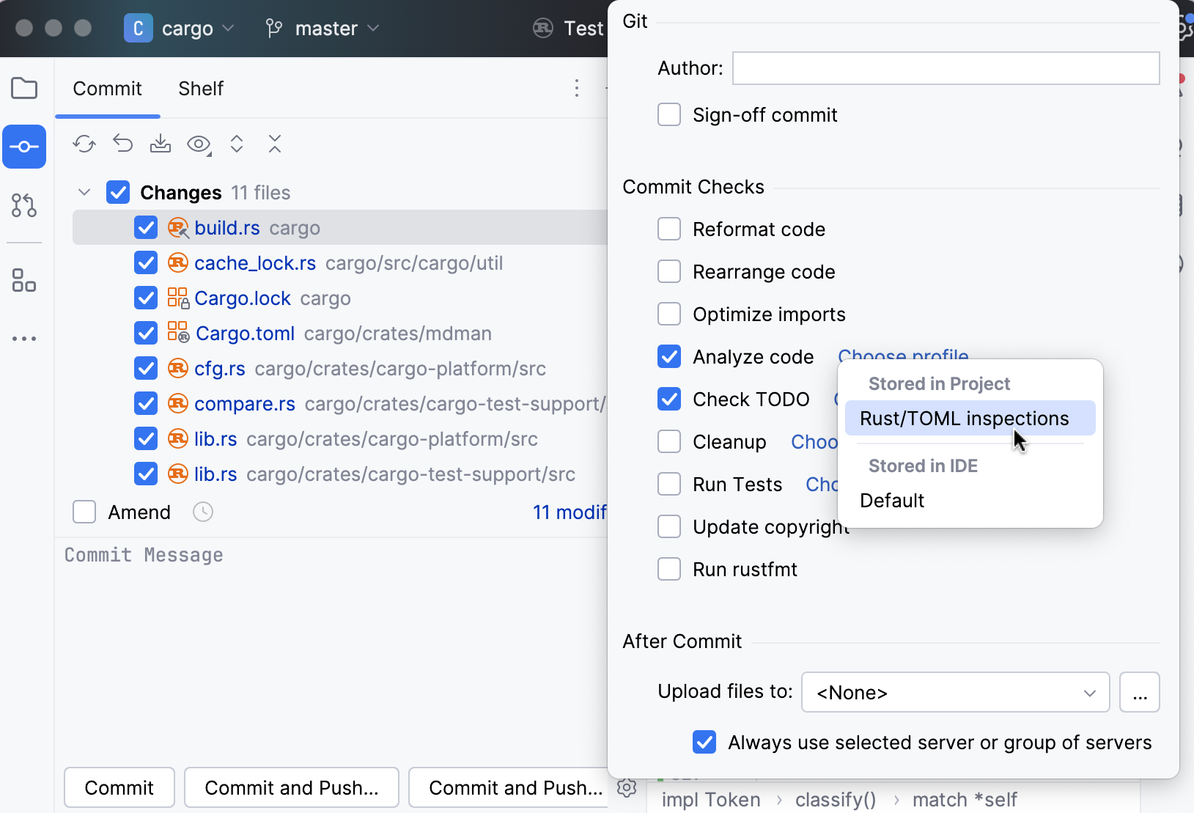Select cfg.rs file in changes

pyautogui.click(x=340, y=369)
